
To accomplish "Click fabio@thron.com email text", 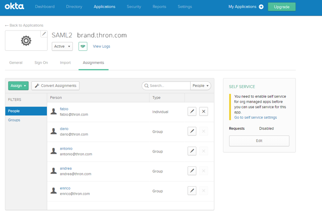I will (74, 114).
